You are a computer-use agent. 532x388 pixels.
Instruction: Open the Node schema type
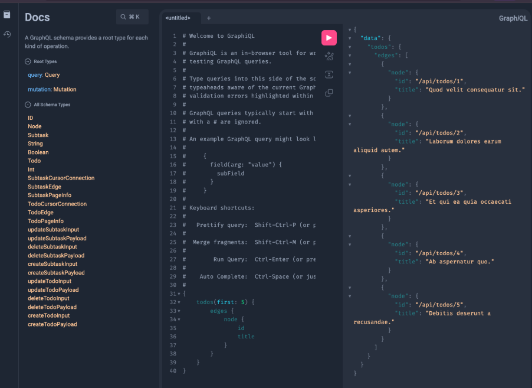[35, 126]
